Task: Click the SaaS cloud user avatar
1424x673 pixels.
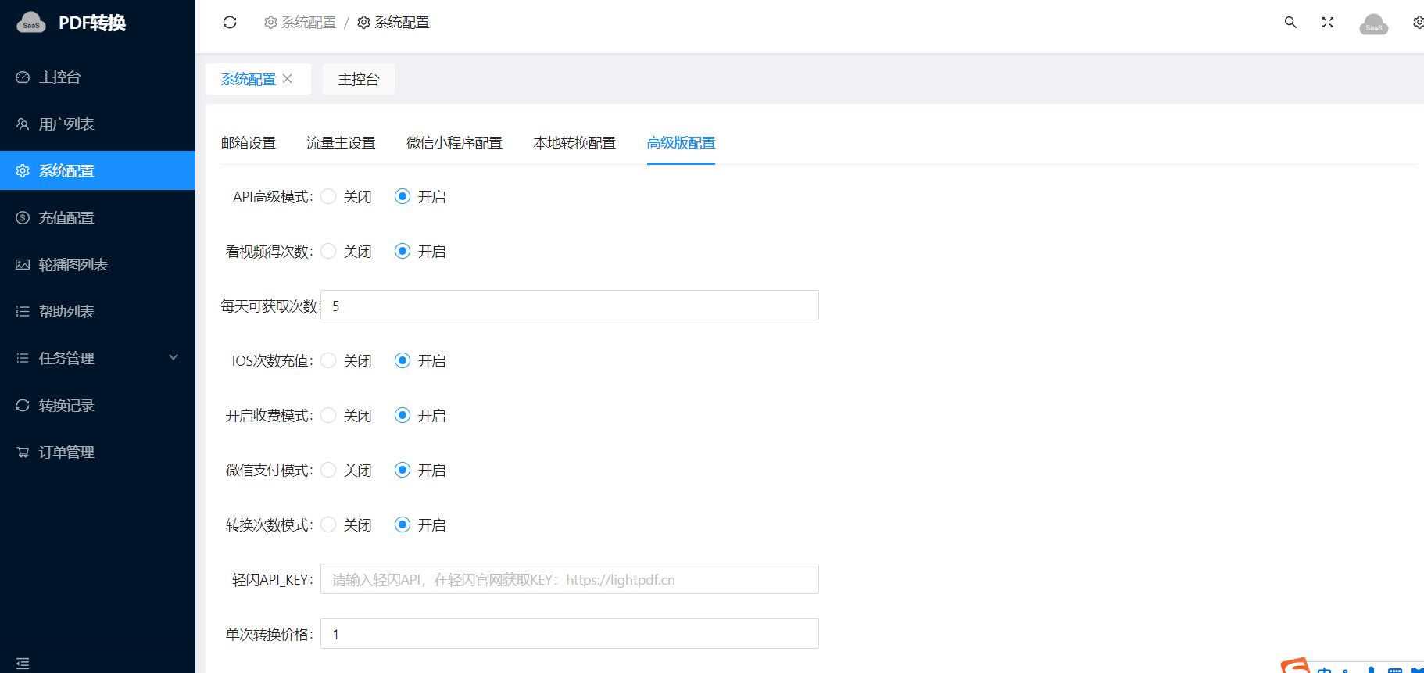Action: (x=1373, y=24)
